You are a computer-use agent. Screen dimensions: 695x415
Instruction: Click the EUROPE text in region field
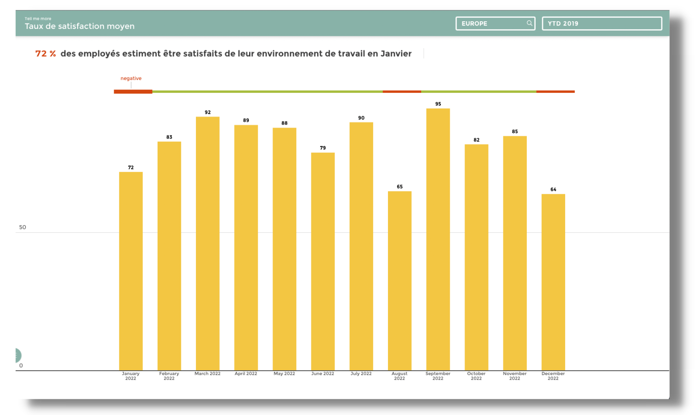(x=474, y=23)
